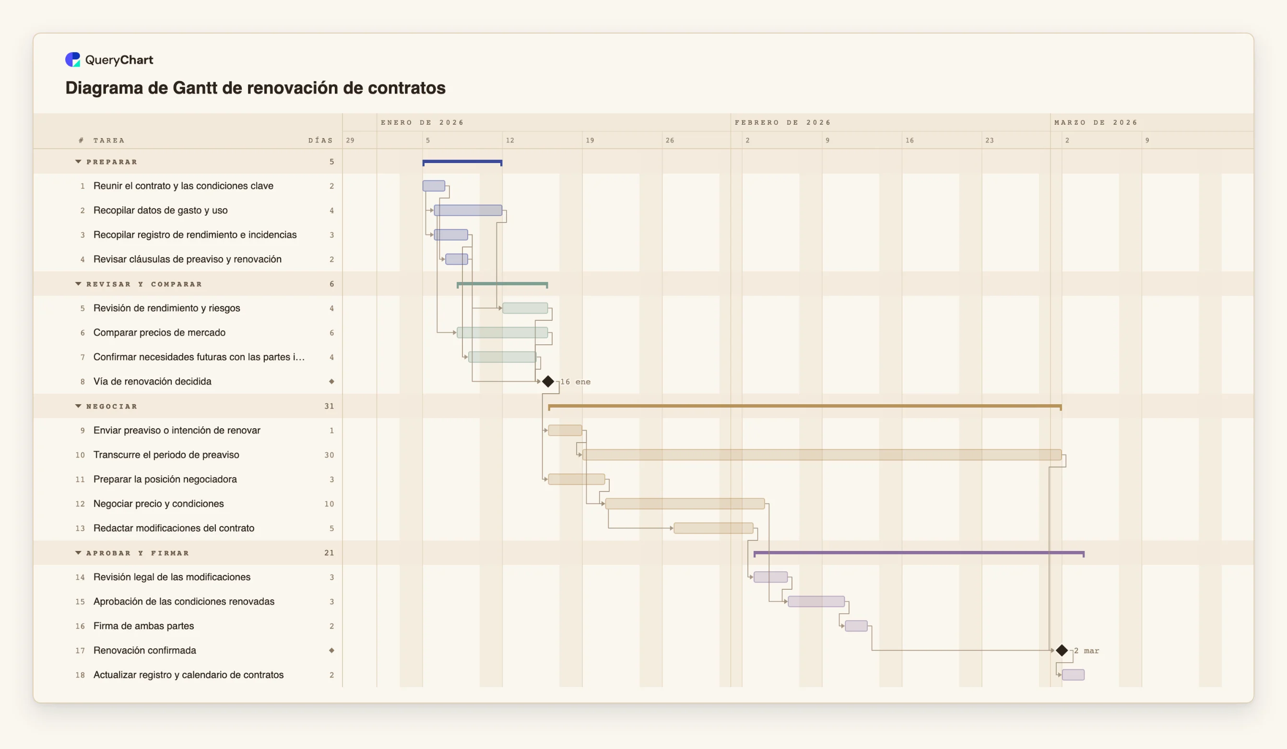
Task: Click the DÍAS column header
Action: coord(321,140)
